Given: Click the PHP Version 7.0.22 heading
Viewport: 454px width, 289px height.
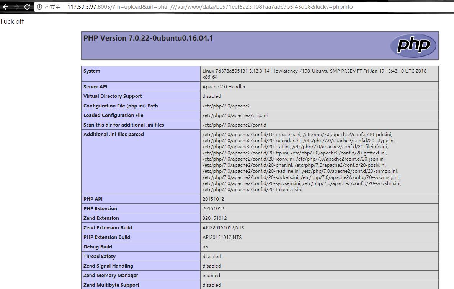Looking at the screenshot, I should click(x=148, y=38).
